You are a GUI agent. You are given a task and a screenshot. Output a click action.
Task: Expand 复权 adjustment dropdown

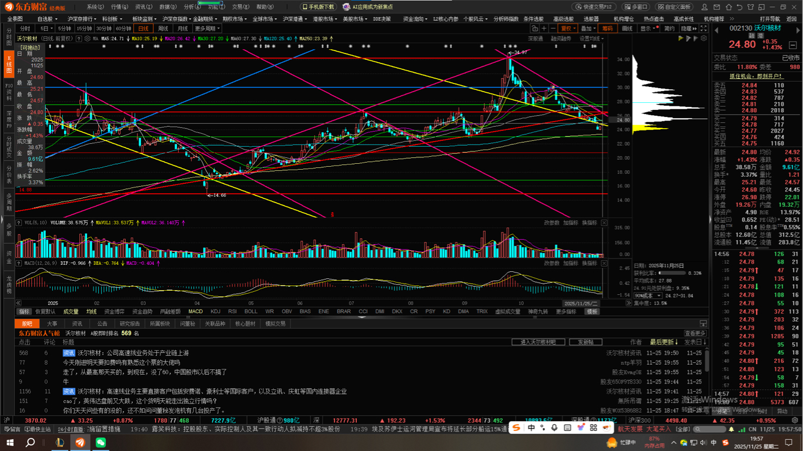coord(568,28)
